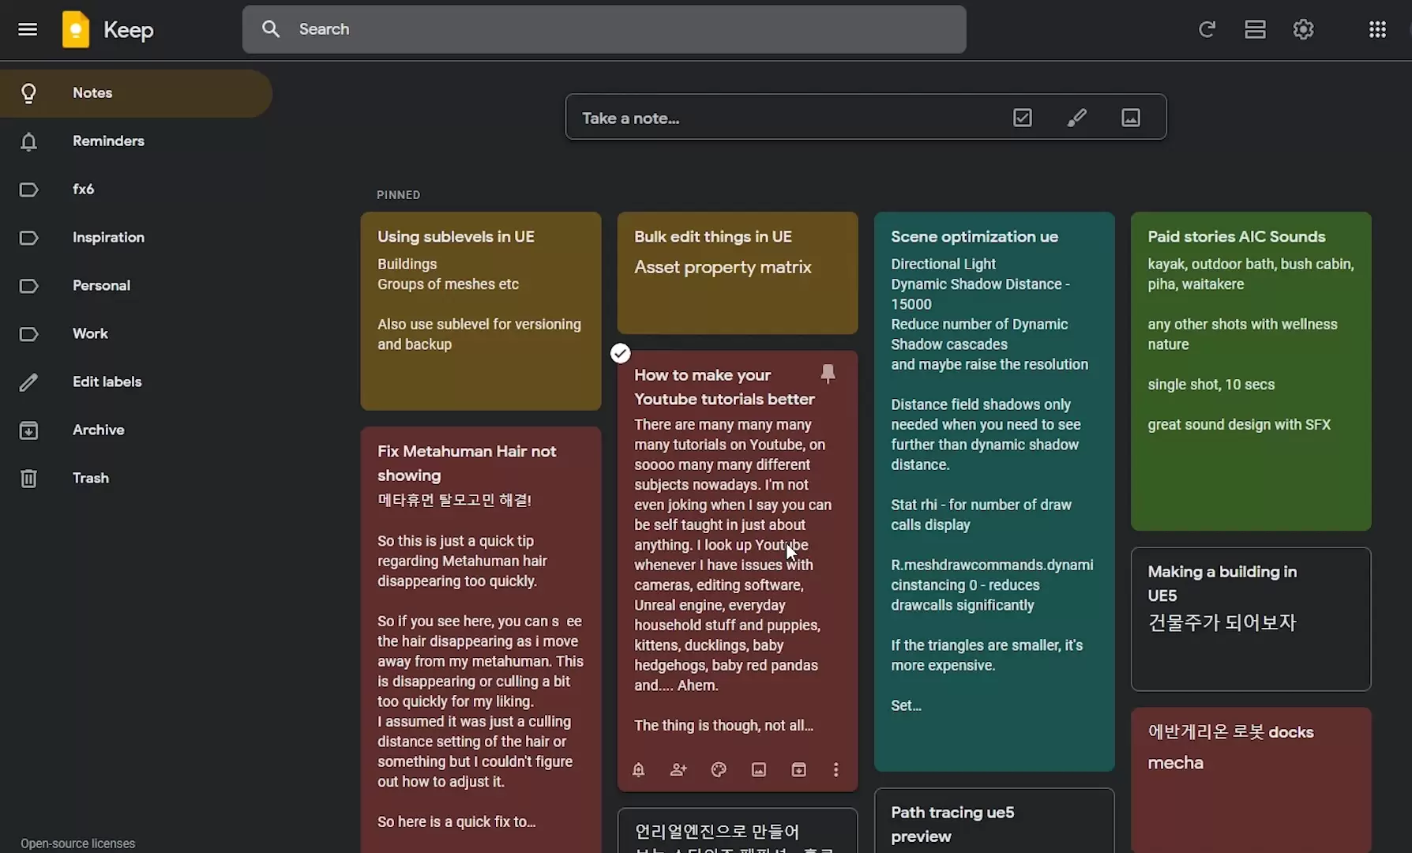Click the Reminders bell icon
This screenshot has height=853, width=1412.
pos(28,141)
